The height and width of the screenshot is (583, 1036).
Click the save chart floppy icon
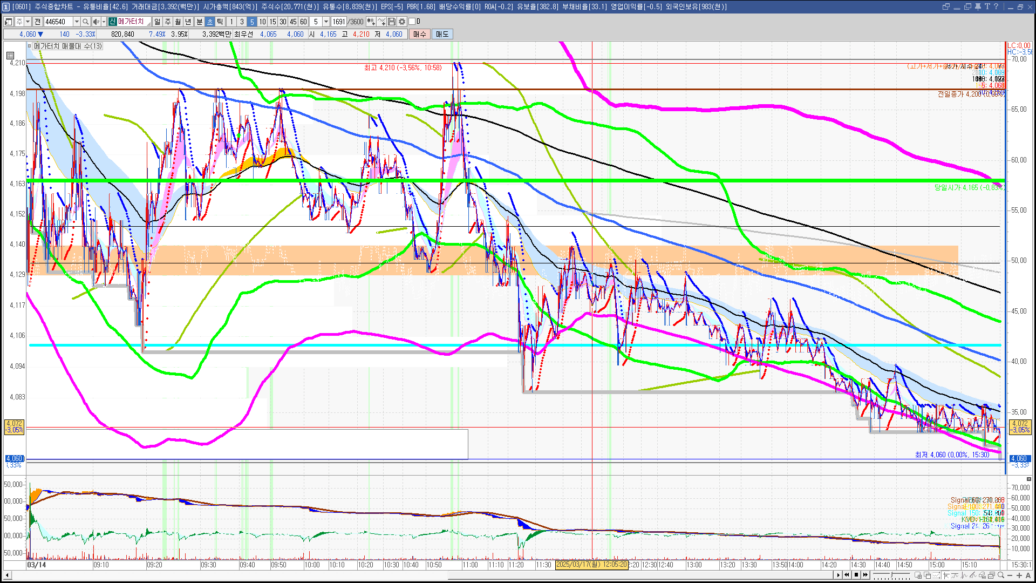point(392,22)
